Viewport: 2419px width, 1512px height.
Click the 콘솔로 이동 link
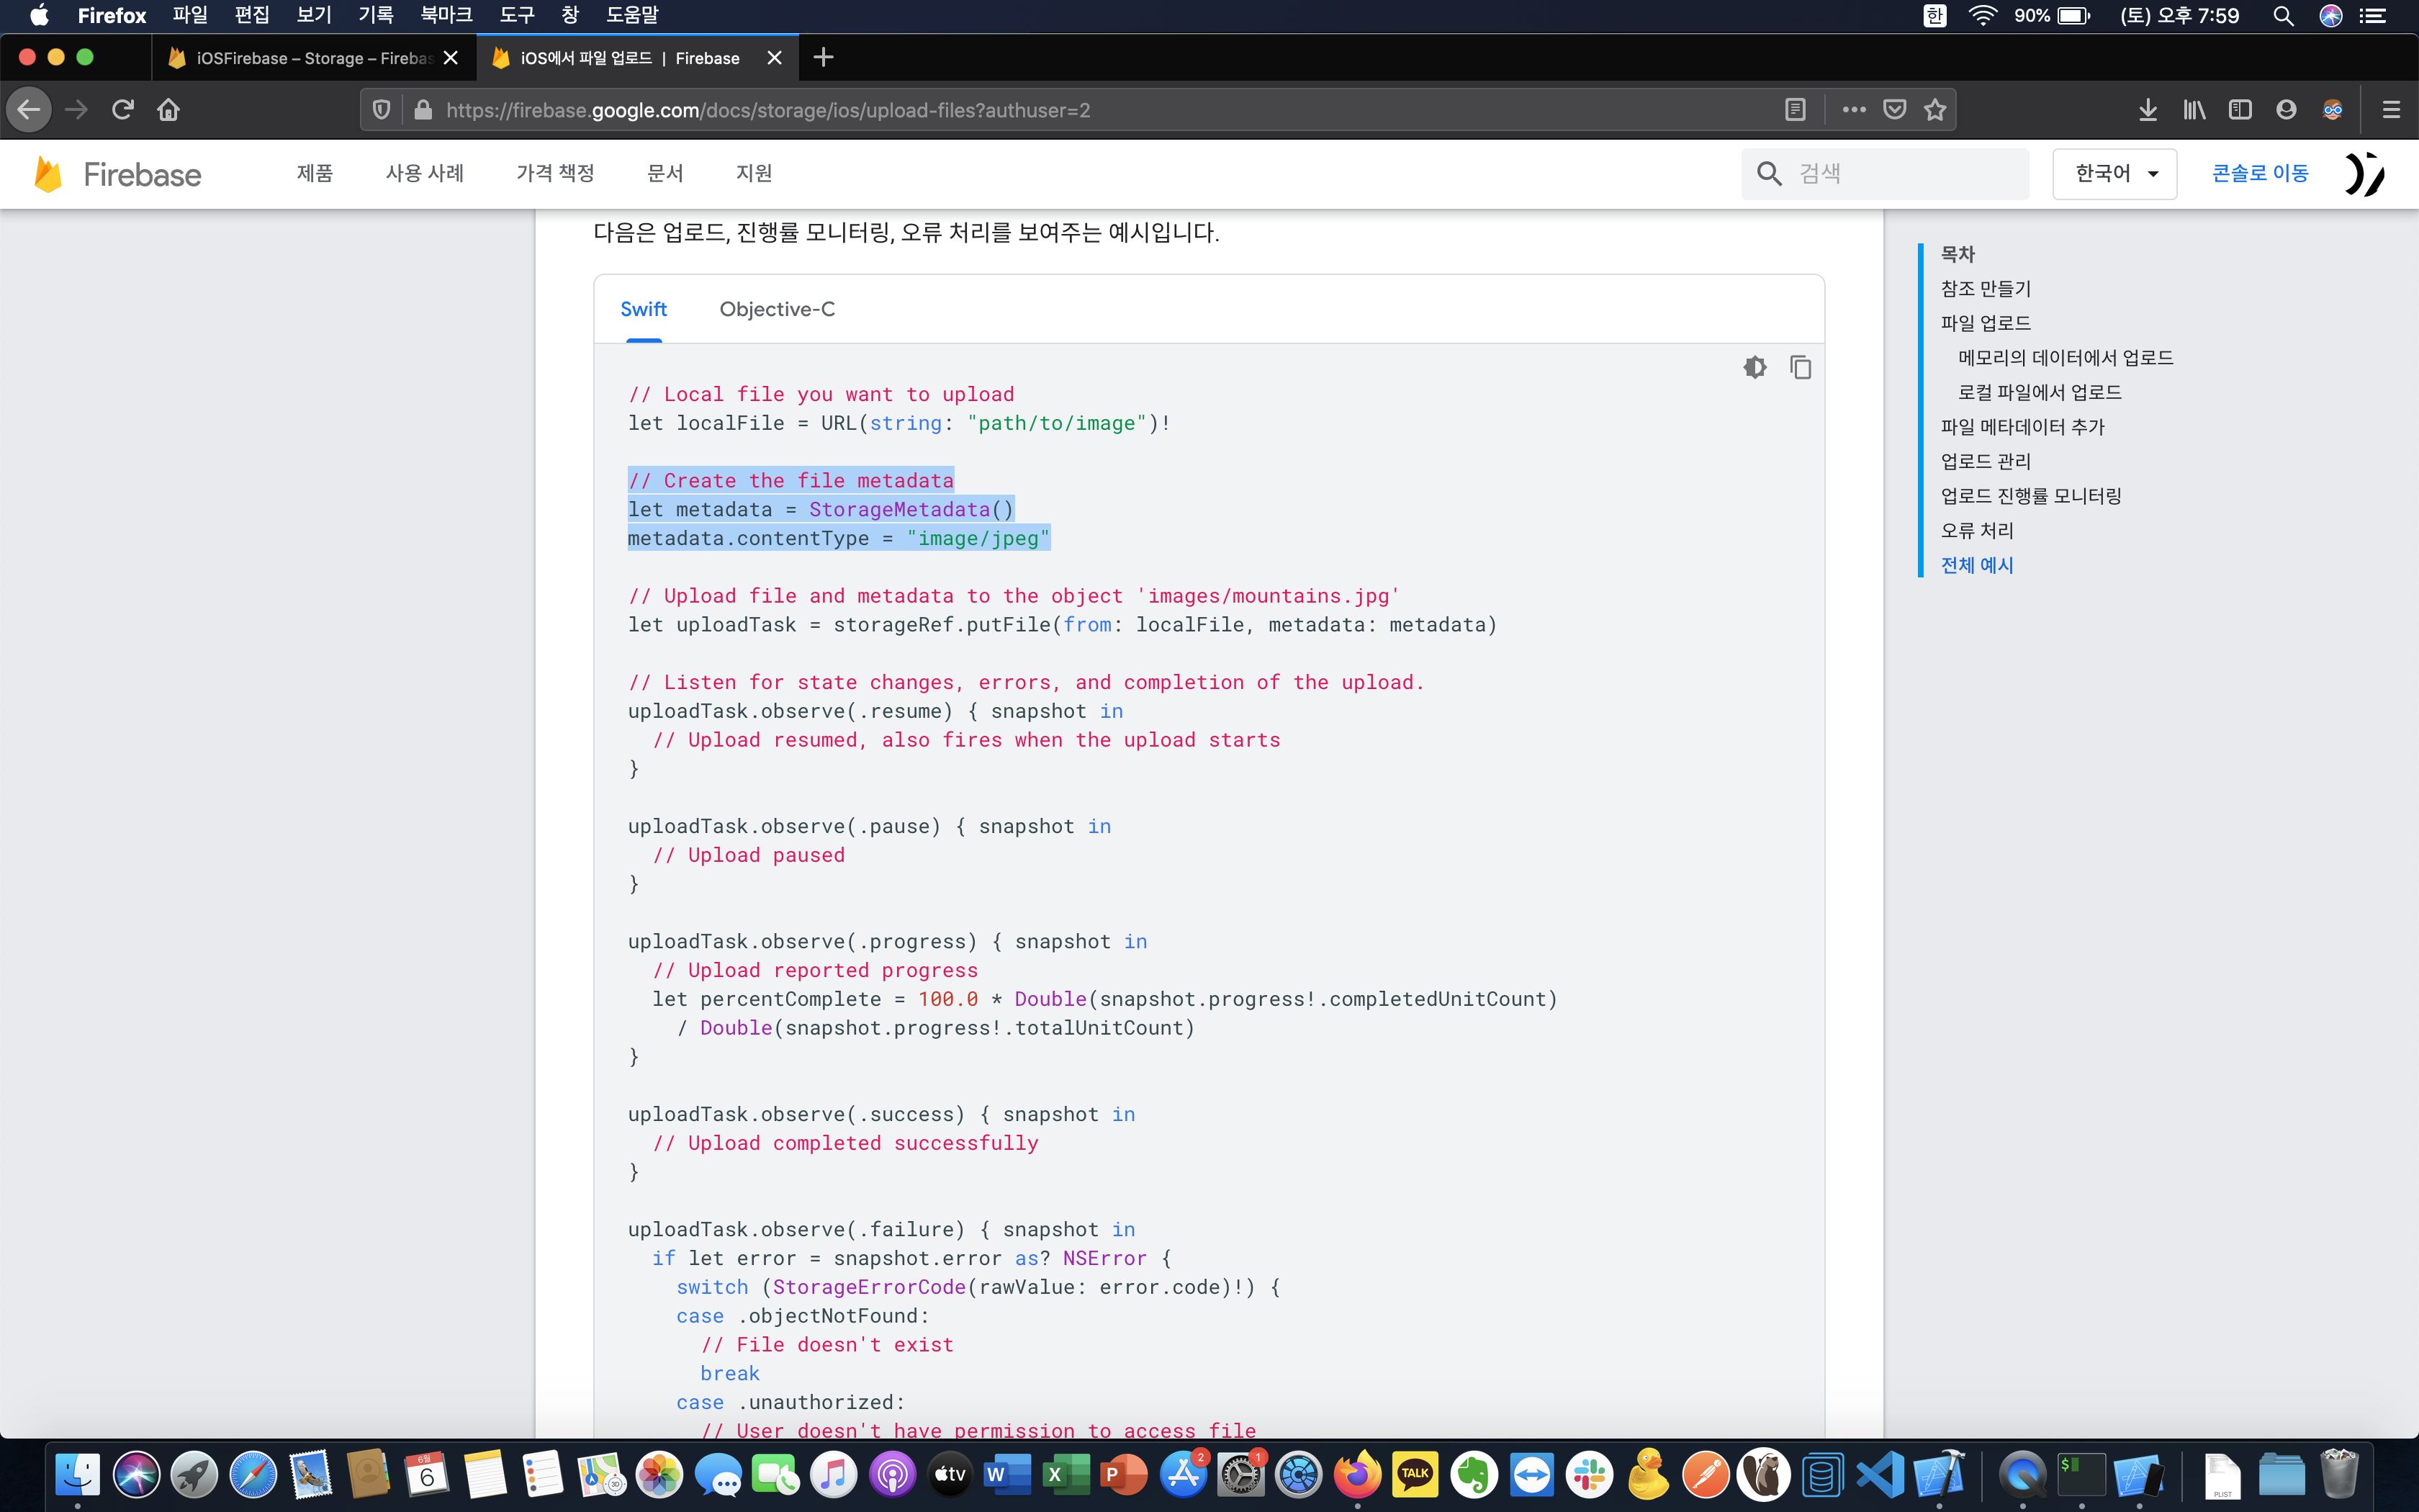(x=2259, y=173)
